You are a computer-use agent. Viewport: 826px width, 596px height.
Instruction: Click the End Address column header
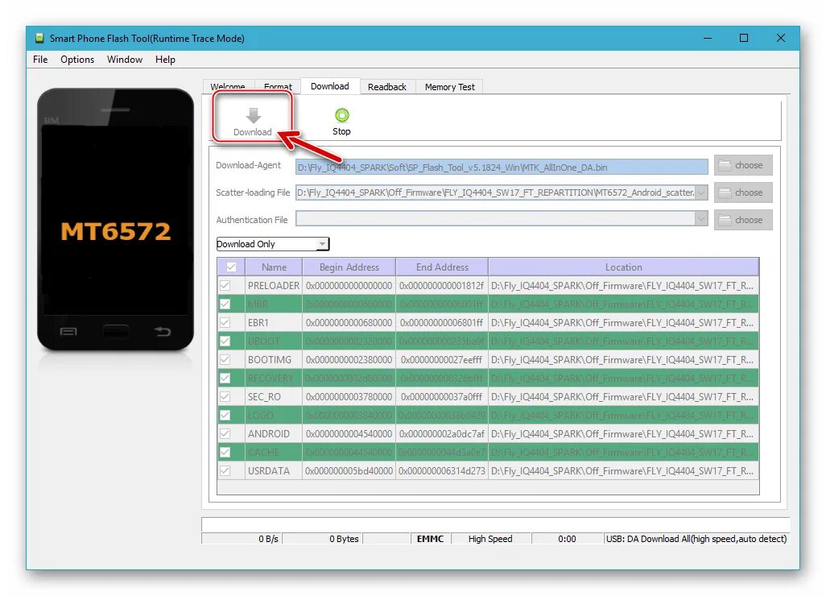click(442, 267)
